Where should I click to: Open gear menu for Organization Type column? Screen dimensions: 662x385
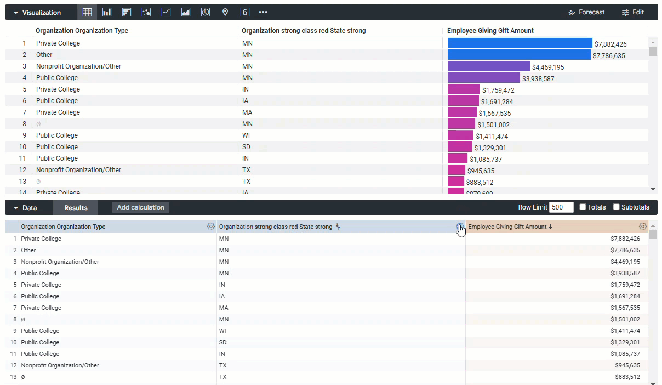point(211,227)
